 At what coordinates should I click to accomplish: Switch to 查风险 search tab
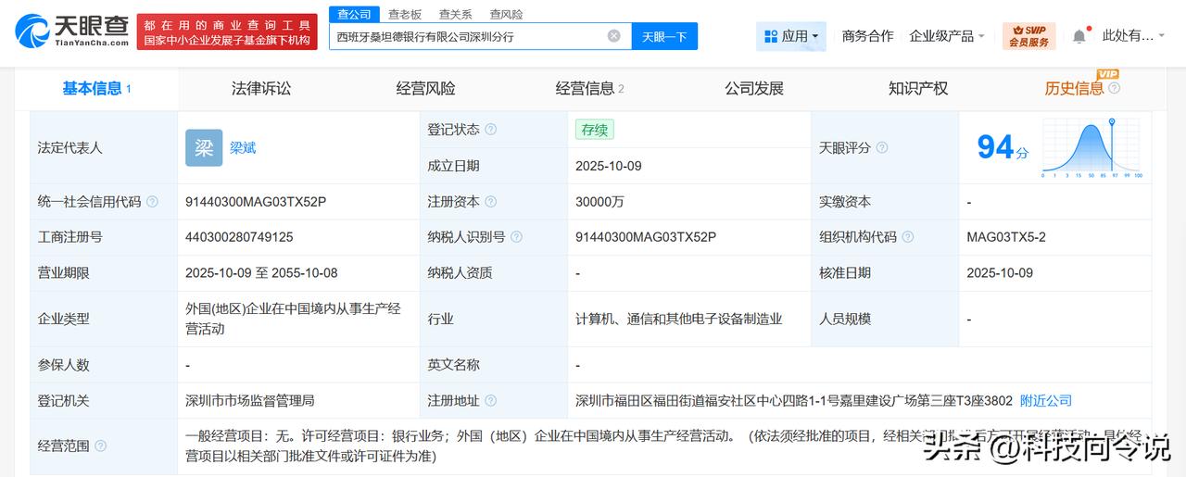(x=506, y=14)
